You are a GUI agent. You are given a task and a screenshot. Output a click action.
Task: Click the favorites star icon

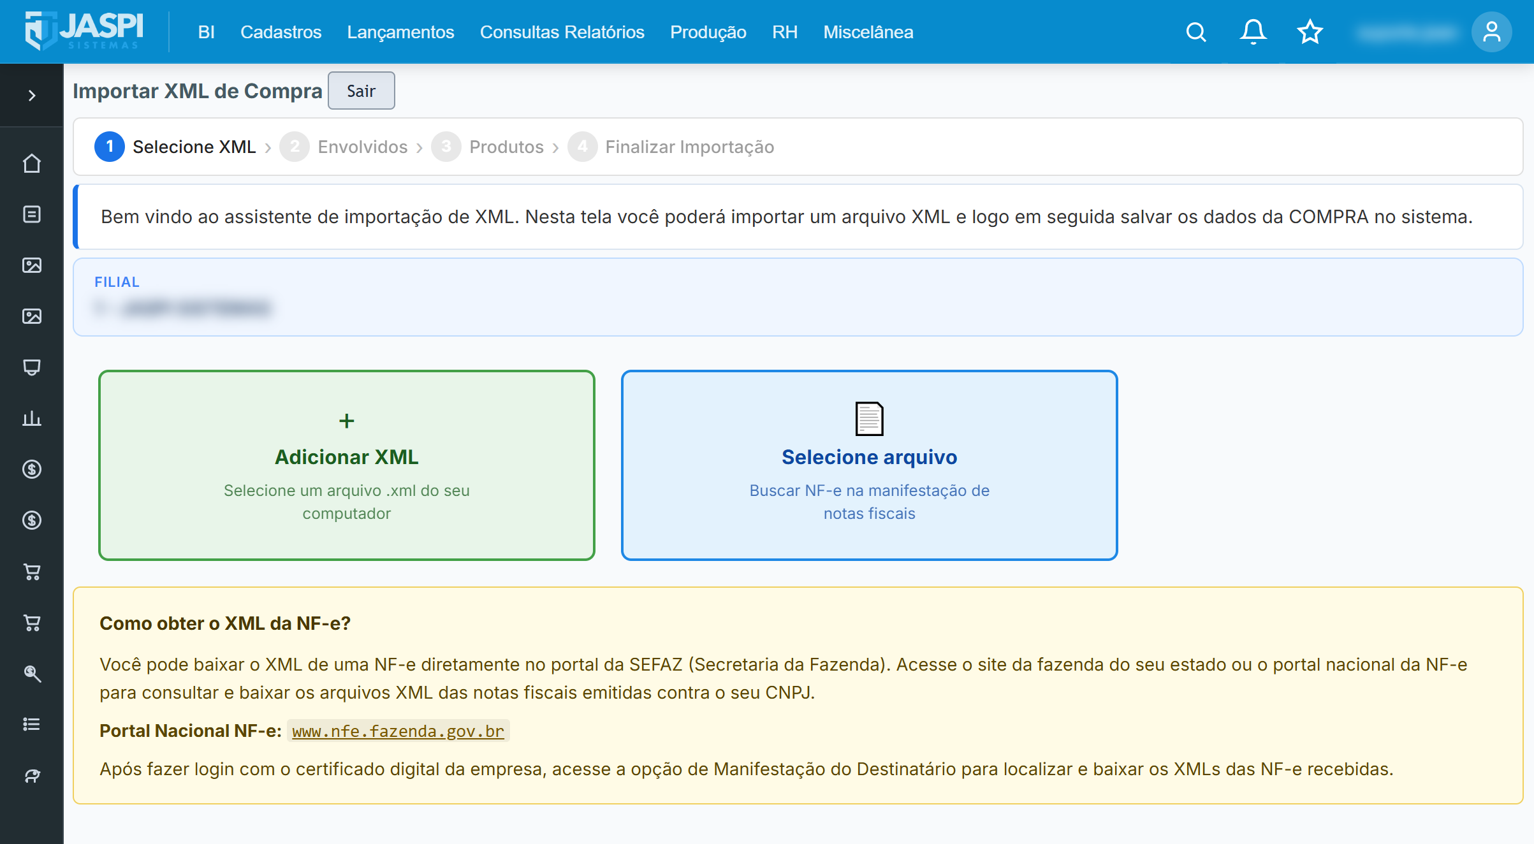click(x=1310, y=32)
